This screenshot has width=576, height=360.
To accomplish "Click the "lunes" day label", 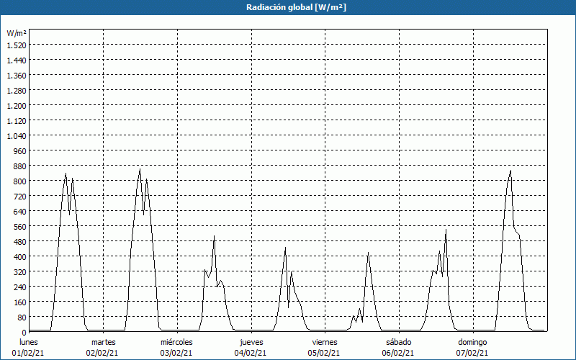I will click(x=29, y=342).
